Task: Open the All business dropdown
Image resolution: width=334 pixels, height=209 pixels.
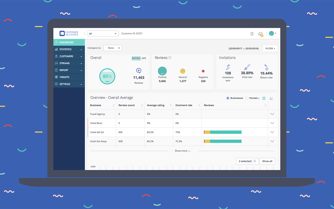Action: pos(103,34)
